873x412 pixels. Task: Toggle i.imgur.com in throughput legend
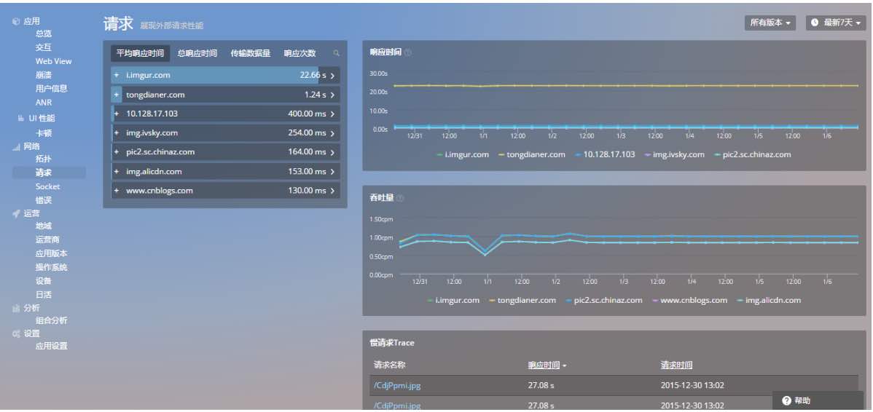point(453,300)
